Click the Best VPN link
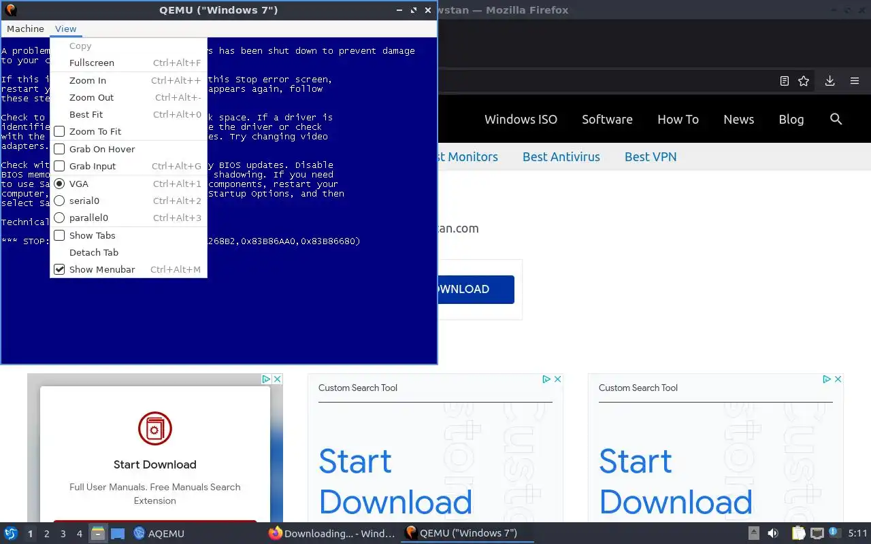This screenshot has width=871, height=544. click(651, 156)
